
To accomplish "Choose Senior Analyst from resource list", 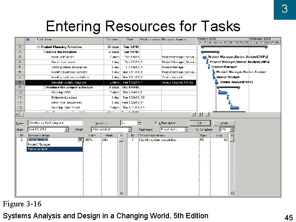I will point(55,149).
